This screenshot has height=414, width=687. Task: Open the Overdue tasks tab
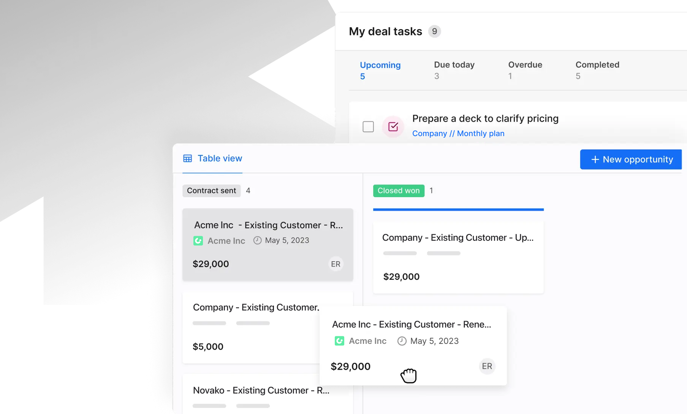click(526, 65)
